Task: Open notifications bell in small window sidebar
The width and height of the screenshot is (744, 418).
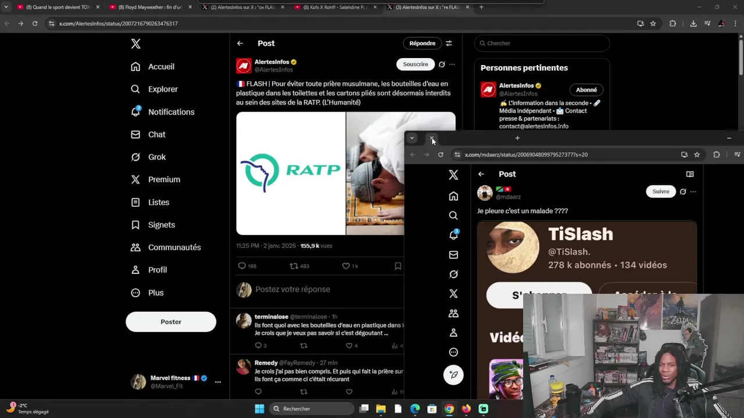Action: tap(453, 235)
